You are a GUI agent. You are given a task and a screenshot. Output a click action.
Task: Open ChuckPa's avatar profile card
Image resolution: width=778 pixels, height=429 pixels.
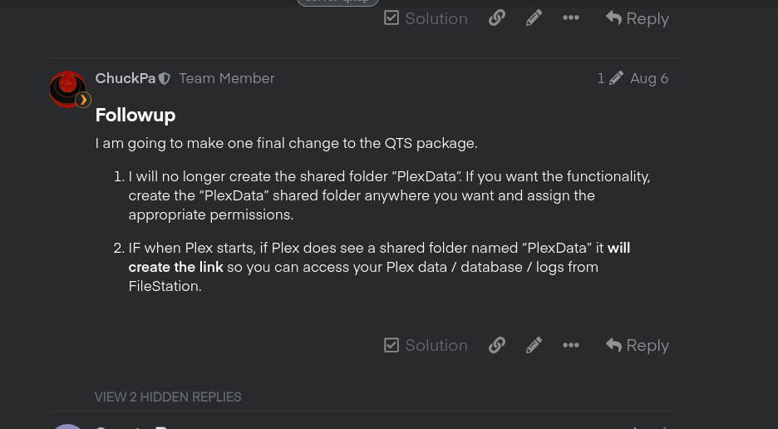pyautogui.click(x=66, y=88)
